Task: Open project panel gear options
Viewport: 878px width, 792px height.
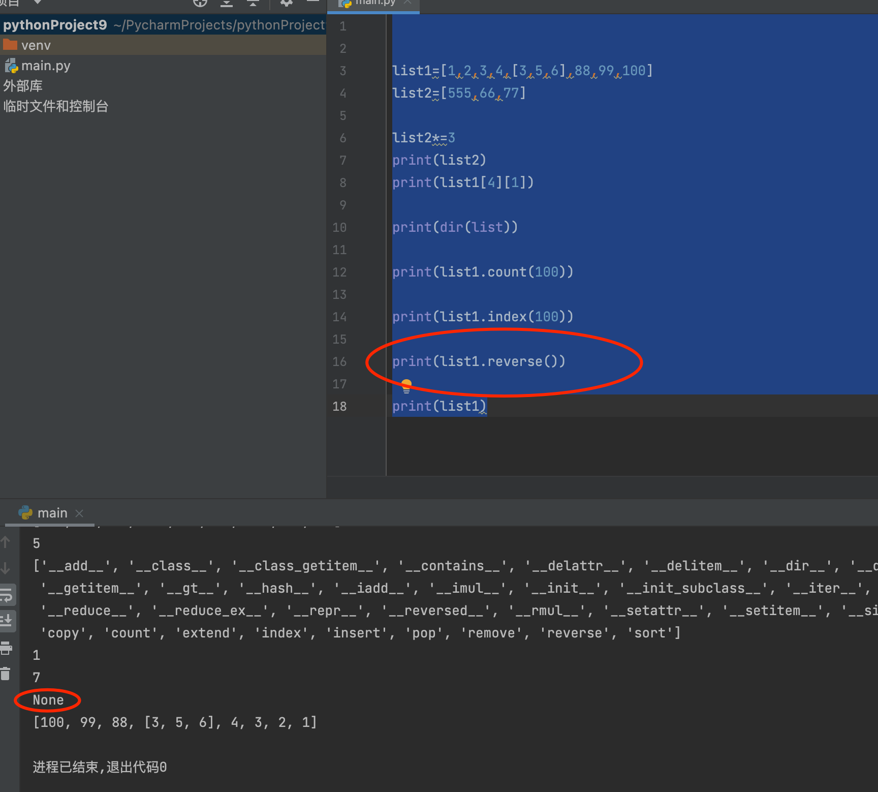Action: click(x=287, y=3)
